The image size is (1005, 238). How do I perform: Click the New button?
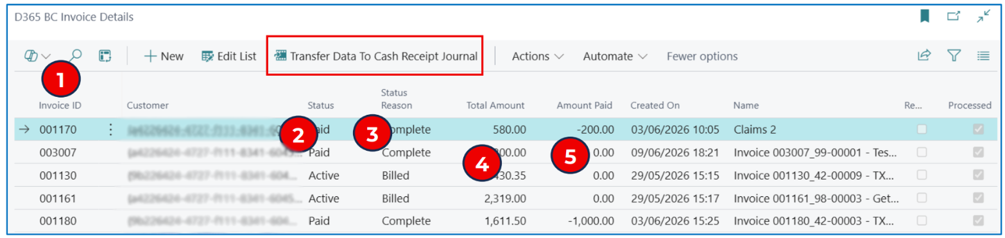point(164,56)
